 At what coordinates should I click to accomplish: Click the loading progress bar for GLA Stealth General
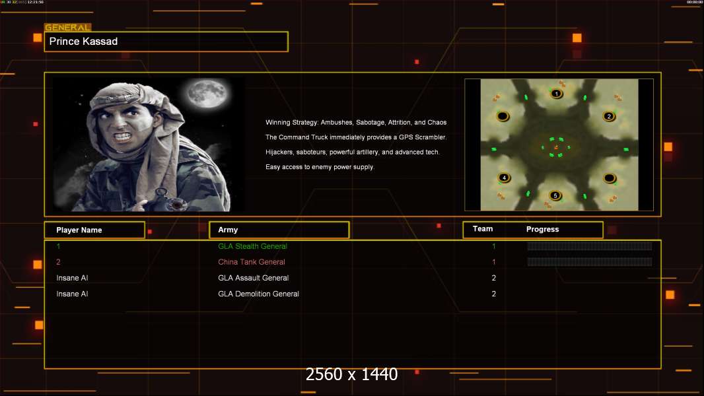(590, 246)
